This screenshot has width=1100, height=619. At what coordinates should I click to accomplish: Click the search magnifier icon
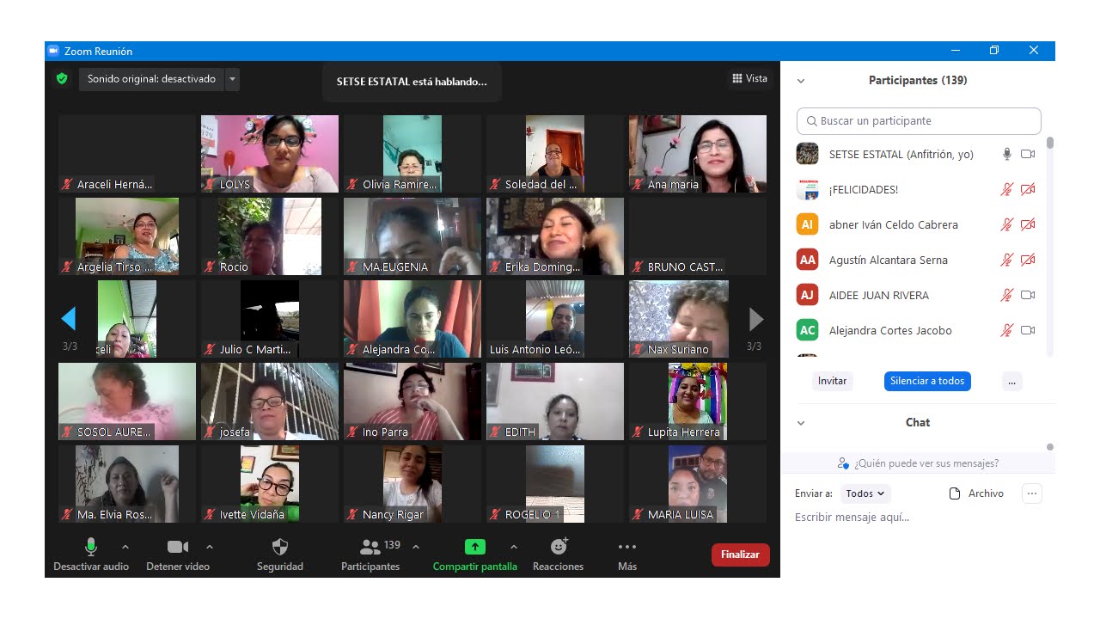(812, 121)
